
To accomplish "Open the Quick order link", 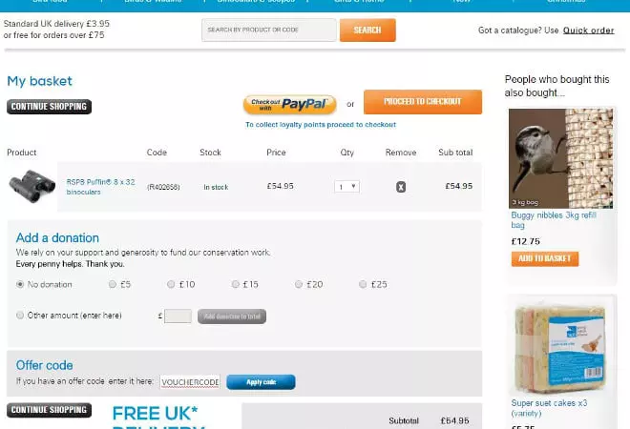I will tap(588, 31).
